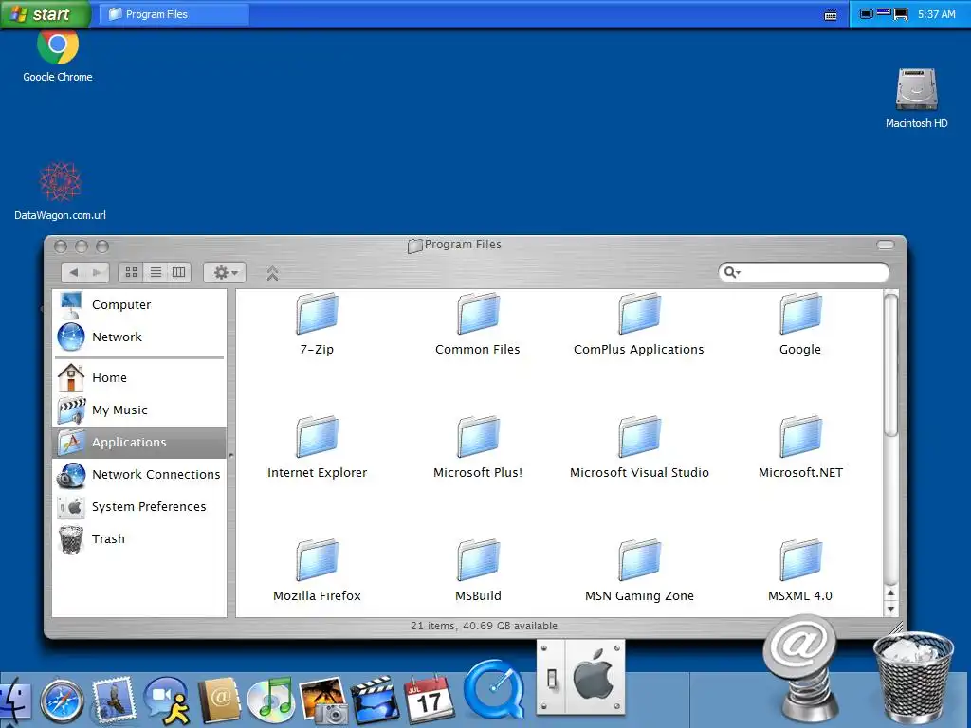Click the double up-arrow toolbar button

point(272,273)
